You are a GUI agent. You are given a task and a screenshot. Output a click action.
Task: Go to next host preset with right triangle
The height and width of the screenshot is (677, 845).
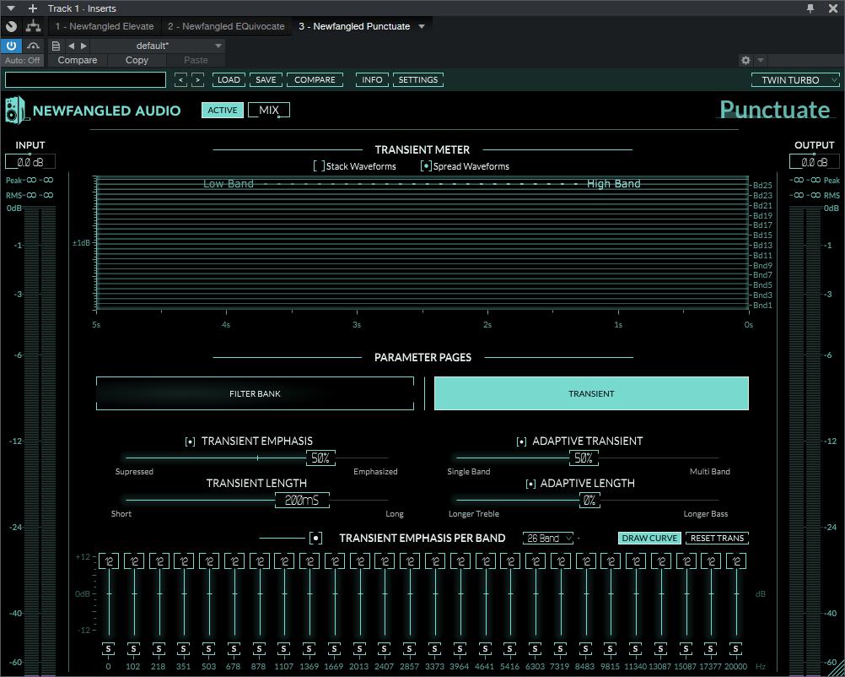click(x=83, y=46)
